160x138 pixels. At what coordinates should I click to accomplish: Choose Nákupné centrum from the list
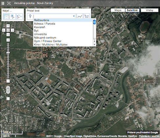[63, 38]
